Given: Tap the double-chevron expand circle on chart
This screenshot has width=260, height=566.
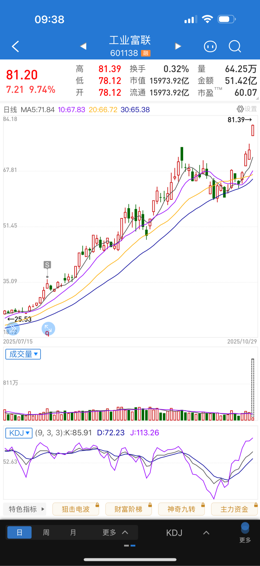Looking at the screenshot, I should [x=13, y=329].
